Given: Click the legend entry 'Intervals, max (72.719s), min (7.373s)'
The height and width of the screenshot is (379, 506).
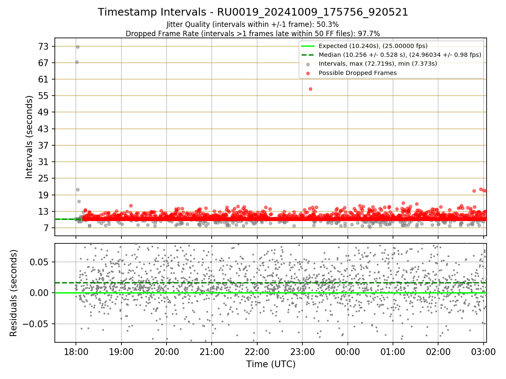Looking at the screenshot, I should 378,64.
